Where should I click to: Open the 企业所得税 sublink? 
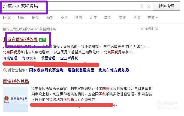pos(69,58)
